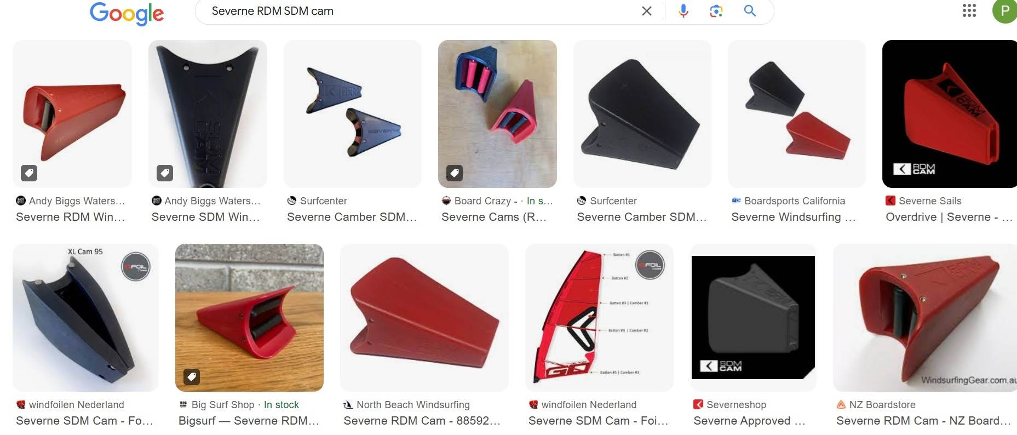Open 'Severne RDM Cam - NZ Board' link
Viewport: 1017px width, 435px height.
(923, 421)
